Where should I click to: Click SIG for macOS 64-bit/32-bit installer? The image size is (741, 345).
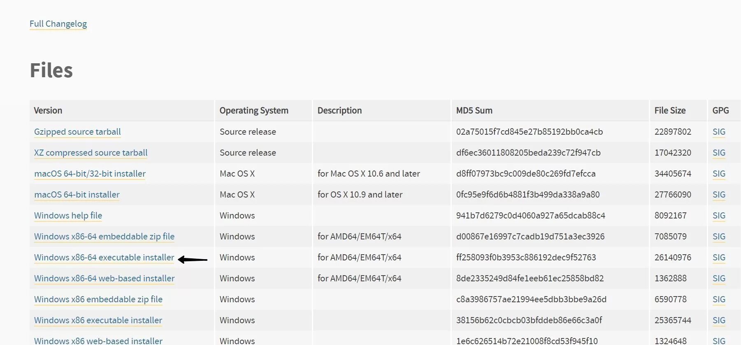(719, 174)
